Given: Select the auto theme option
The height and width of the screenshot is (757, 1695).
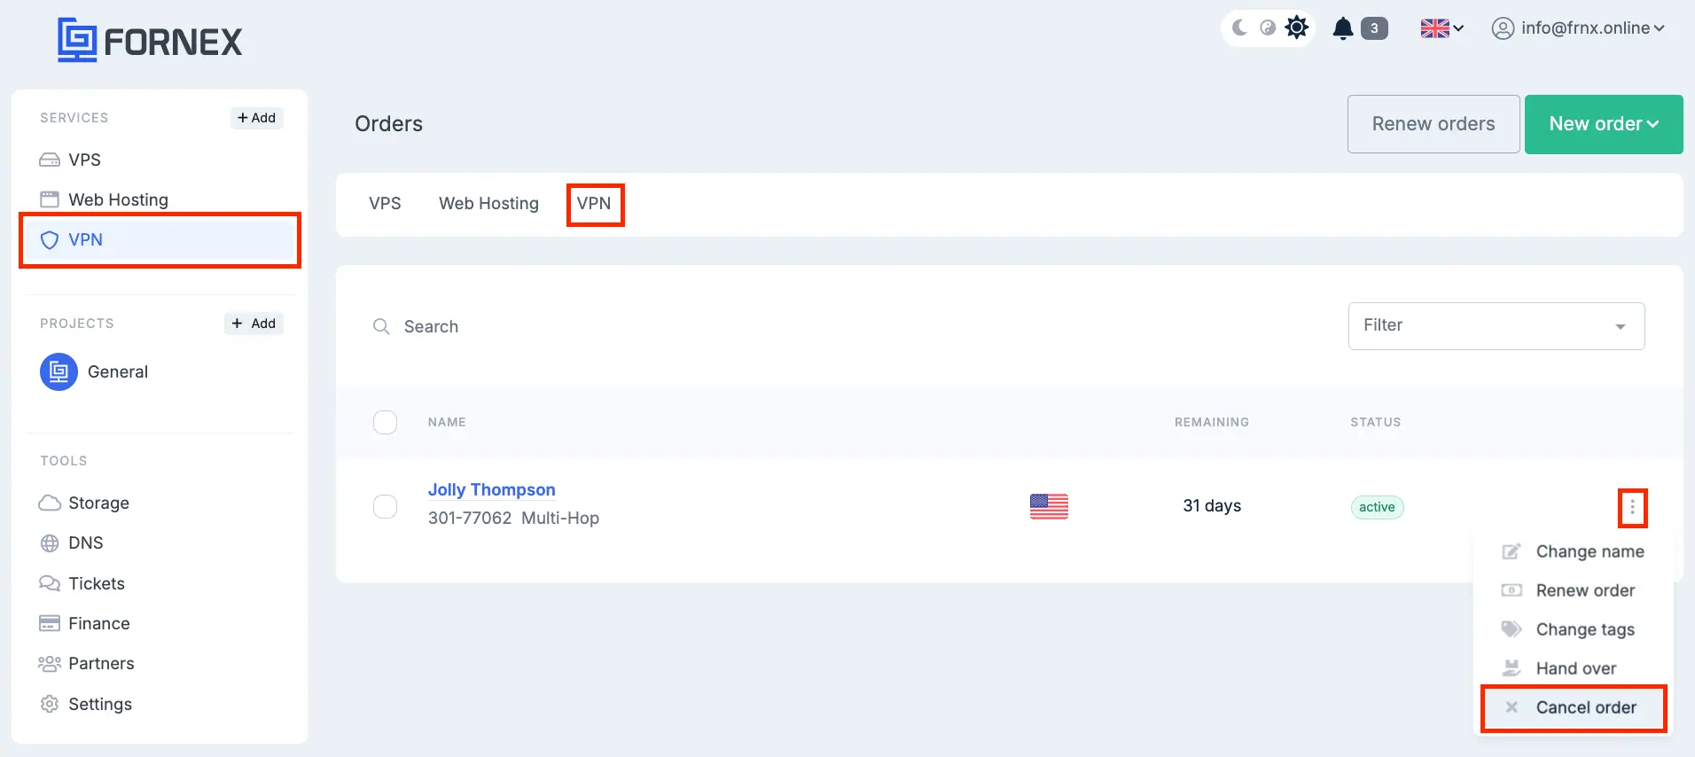Looking at the screenshot, I should pos(1268,27).
